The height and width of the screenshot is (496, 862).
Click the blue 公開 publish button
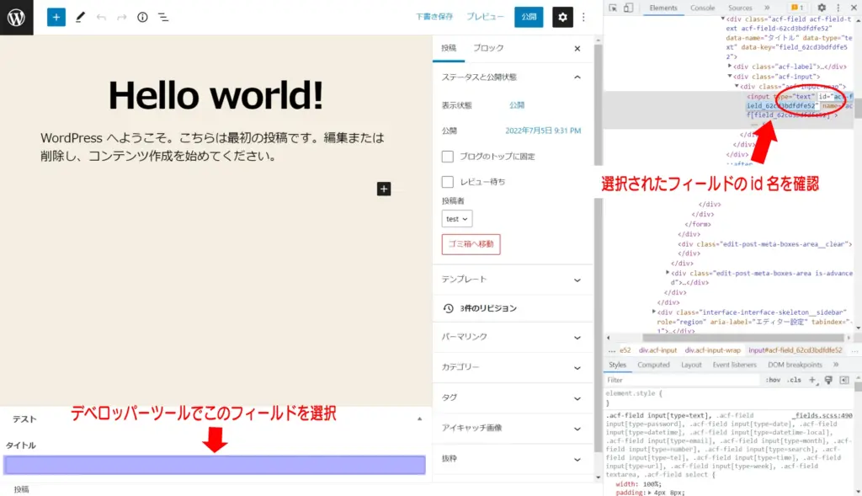[529, 17]
